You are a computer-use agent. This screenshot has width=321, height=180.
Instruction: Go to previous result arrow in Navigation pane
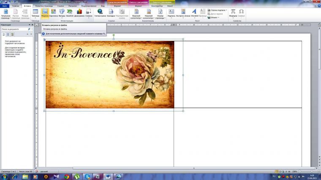click(27, 34)
